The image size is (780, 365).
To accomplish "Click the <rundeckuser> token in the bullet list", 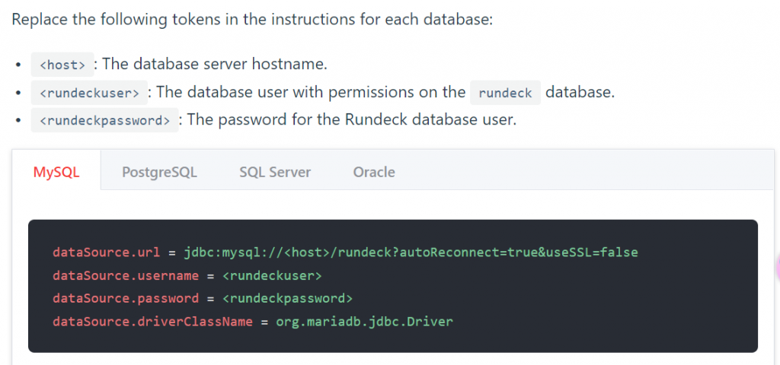I will click(x=89, y=93).
